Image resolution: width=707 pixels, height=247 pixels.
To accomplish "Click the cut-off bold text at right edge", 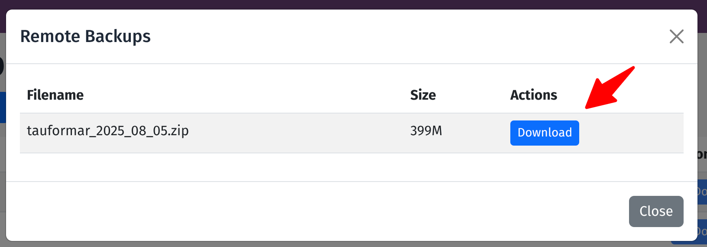I will [x=702, y=154].
